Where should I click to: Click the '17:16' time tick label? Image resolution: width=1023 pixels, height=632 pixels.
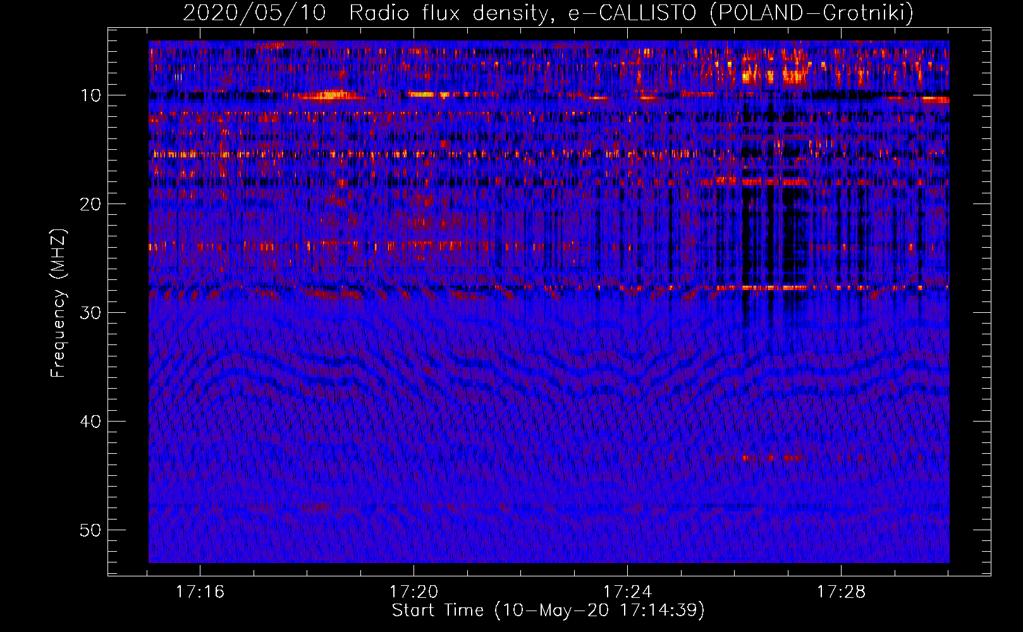[200, 592]
